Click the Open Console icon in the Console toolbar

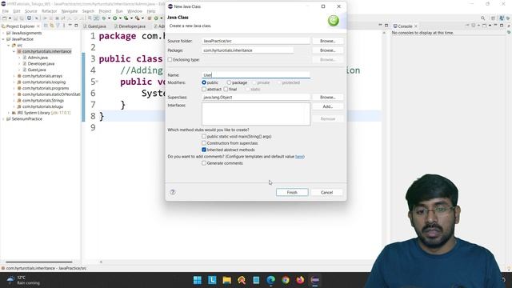485,26
